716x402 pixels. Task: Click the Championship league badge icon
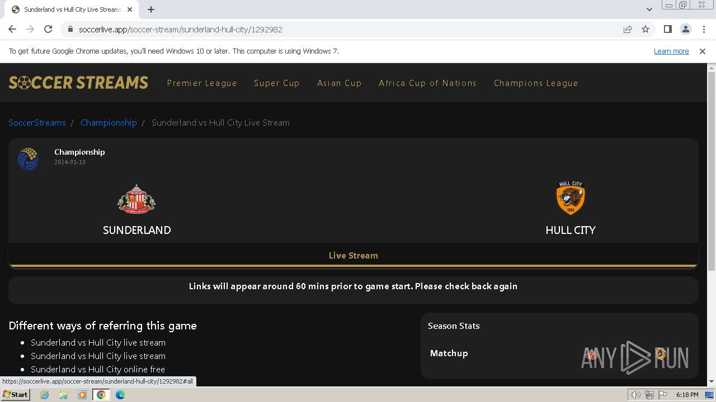(x=28, y=159)
